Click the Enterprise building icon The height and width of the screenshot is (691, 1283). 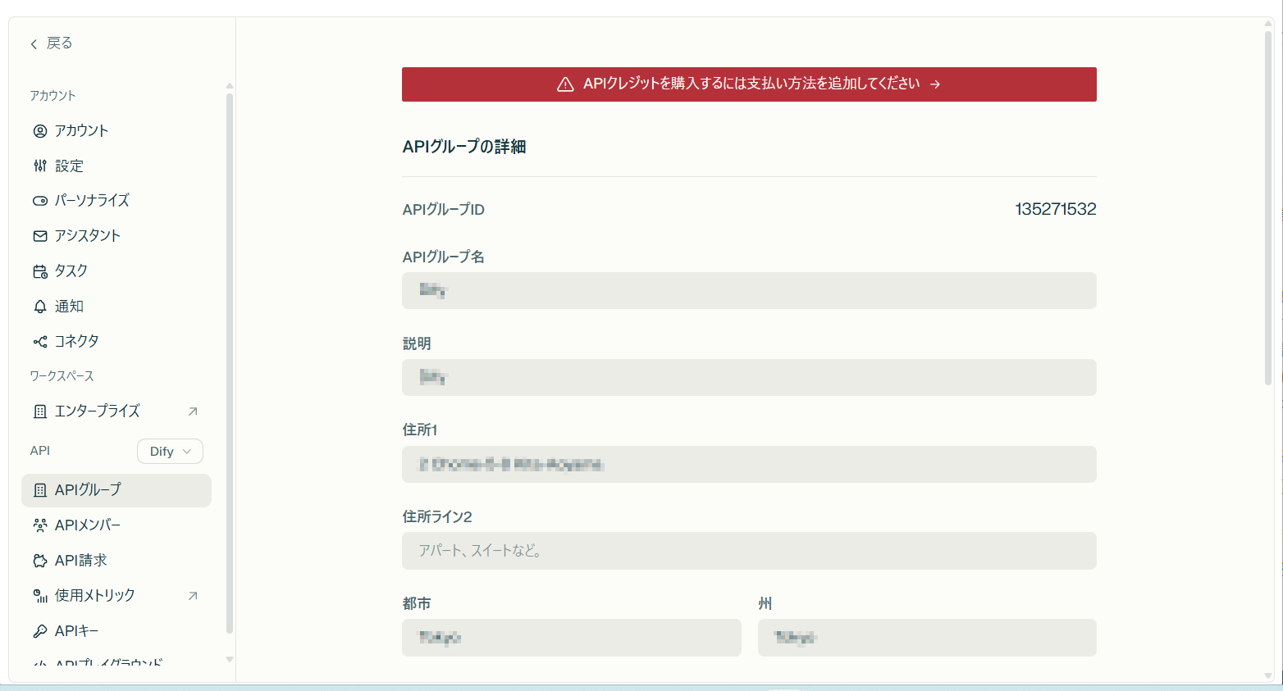coord(40,411)
